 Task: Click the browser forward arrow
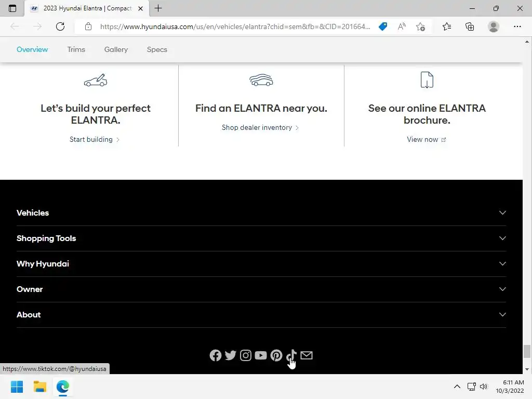point(37,26)
